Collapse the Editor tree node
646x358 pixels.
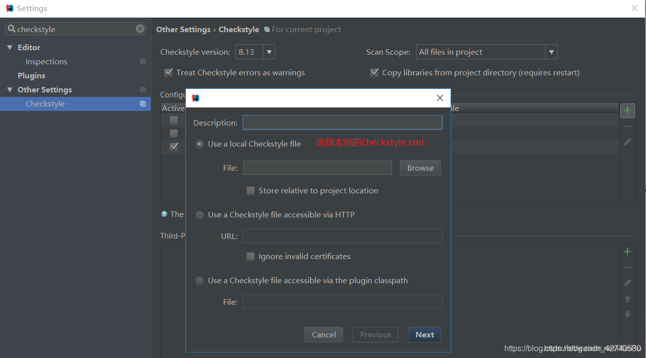tap(10, 47)
